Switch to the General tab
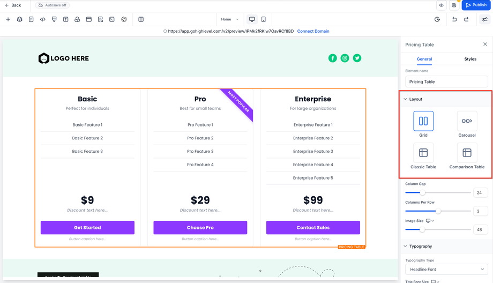 [x=424, y=59]
